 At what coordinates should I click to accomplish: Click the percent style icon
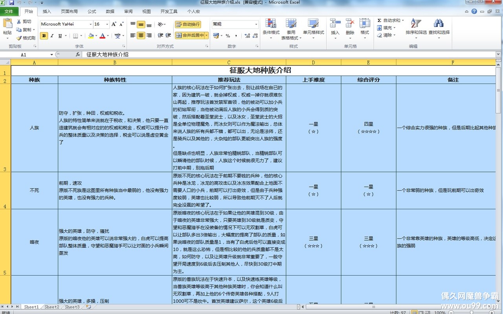click(228, 36)
